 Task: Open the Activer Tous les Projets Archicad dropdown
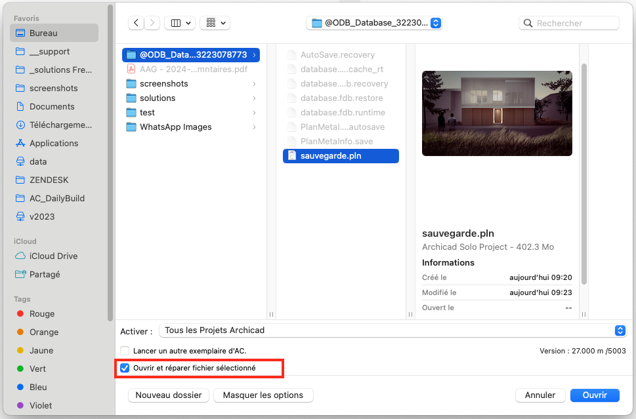(x=392, y=330)
